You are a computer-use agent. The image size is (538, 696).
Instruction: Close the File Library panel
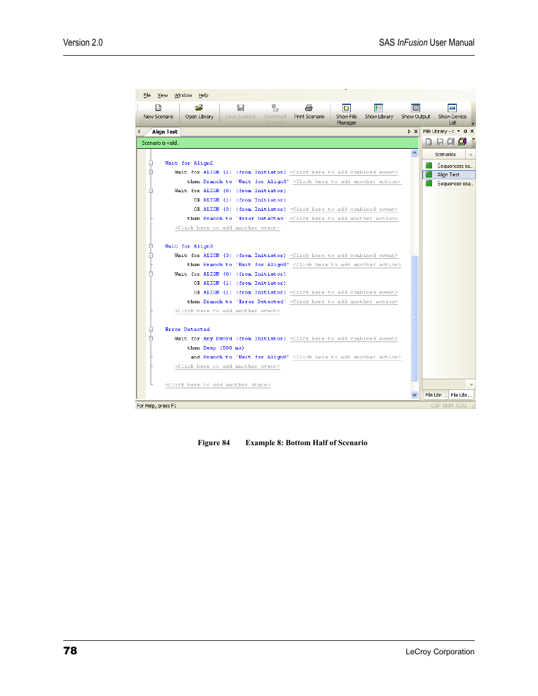pyautogui.click(x=472, y=131)
